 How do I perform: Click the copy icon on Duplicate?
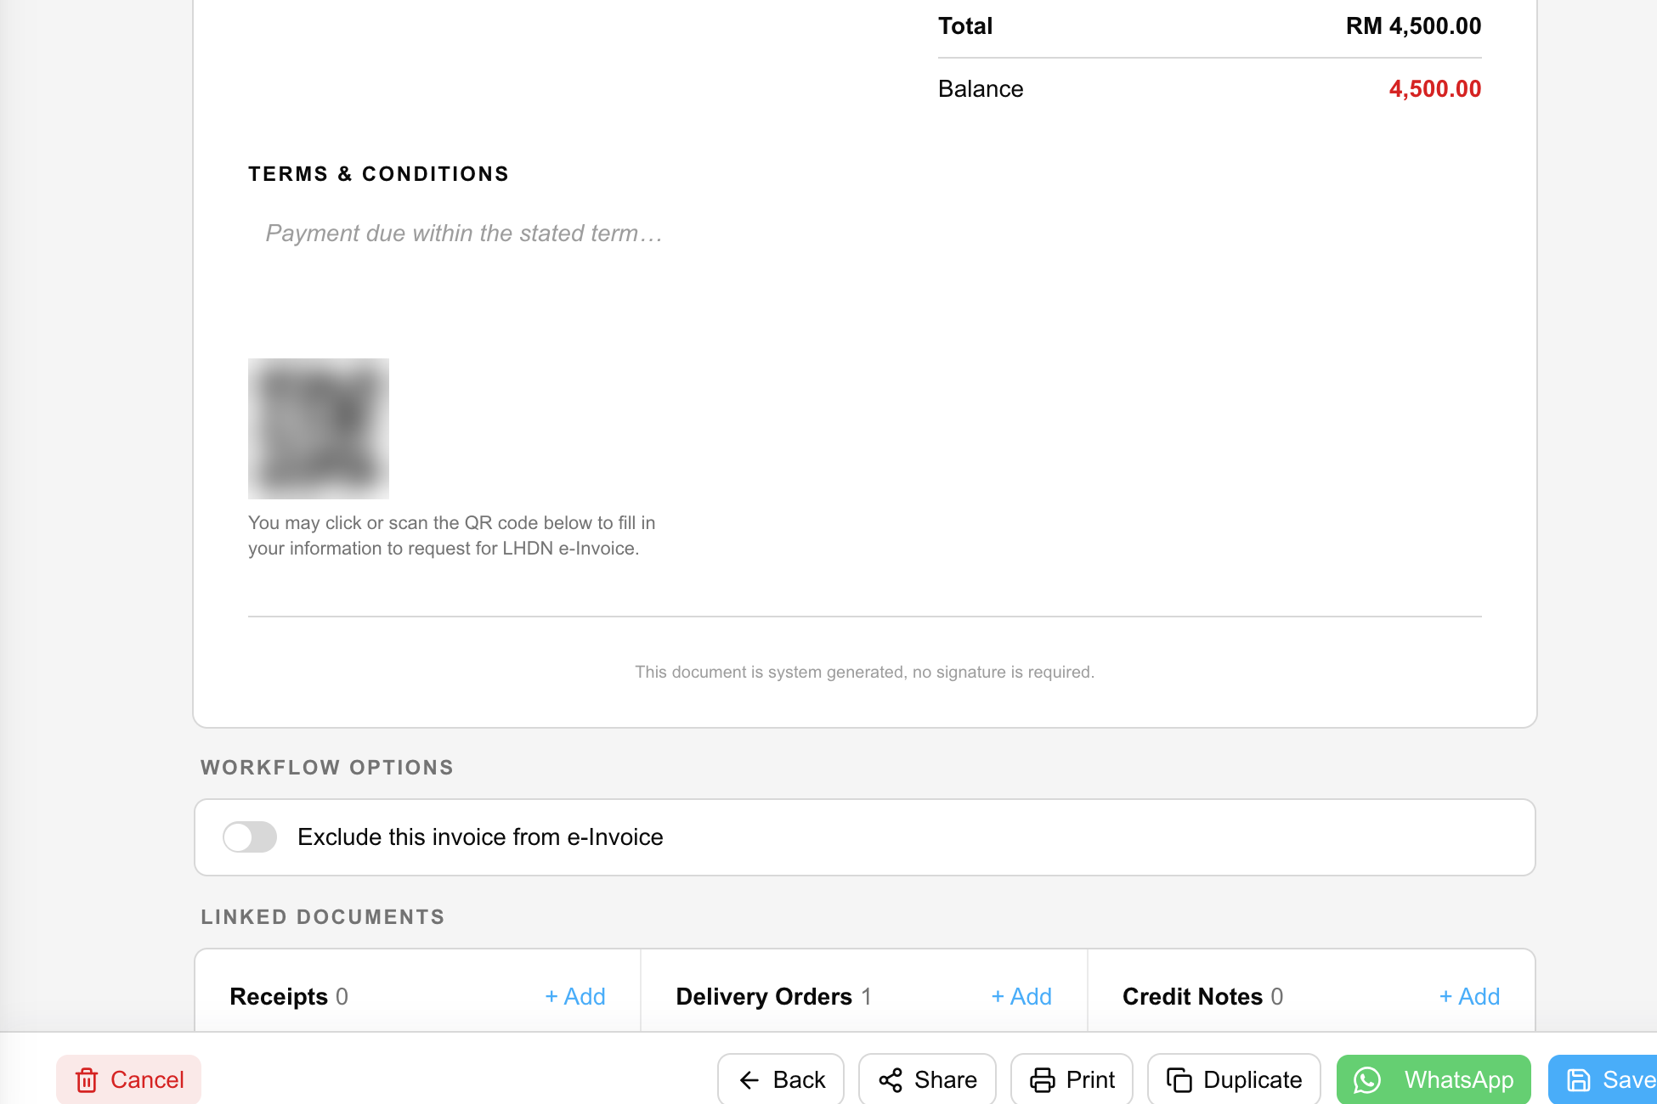1179,1080
